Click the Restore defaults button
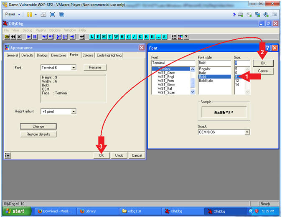The height and width of the screenshot is (218, 282). (38, 134)
